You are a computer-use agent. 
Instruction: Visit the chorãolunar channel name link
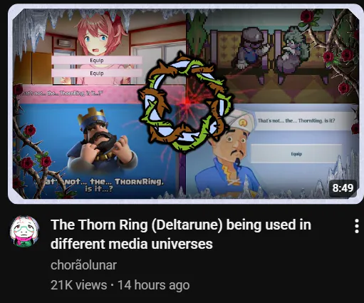83,265
